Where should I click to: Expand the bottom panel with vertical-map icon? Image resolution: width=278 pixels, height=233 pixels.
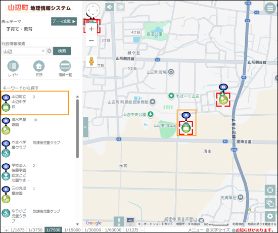point(119,221)
